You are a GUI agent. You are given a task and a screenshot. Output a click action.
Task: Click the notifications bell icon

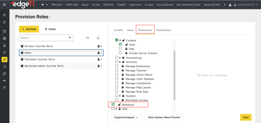230,5
